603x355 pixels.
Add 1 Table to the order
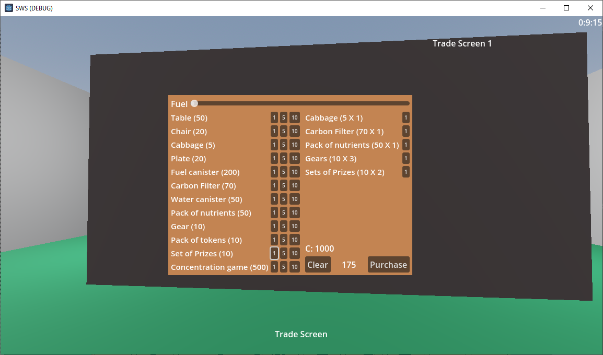274,117
